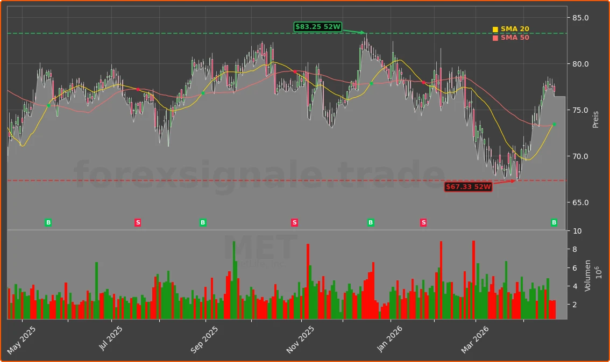610x362 pixels.
Task: Click the S sell marker nearest Jul 2025
Action: [x=138, y=222]
